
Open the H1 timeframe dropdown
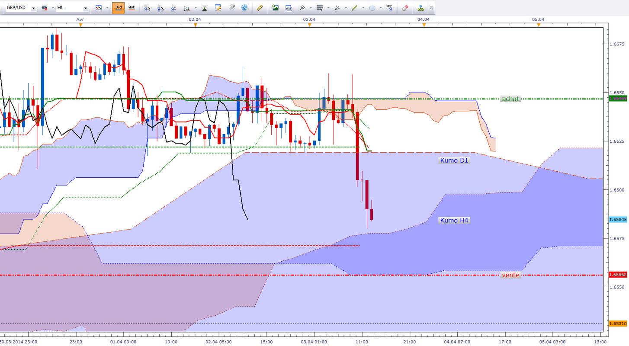pos(72,8)
